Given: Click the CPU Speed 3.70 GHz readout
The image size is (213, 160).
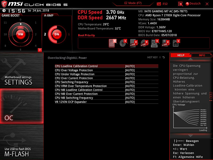Looking at the screenshot, I should tap(101, 12).
